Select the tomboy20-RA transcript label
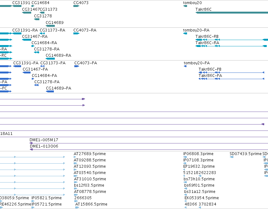 point(196,30)
